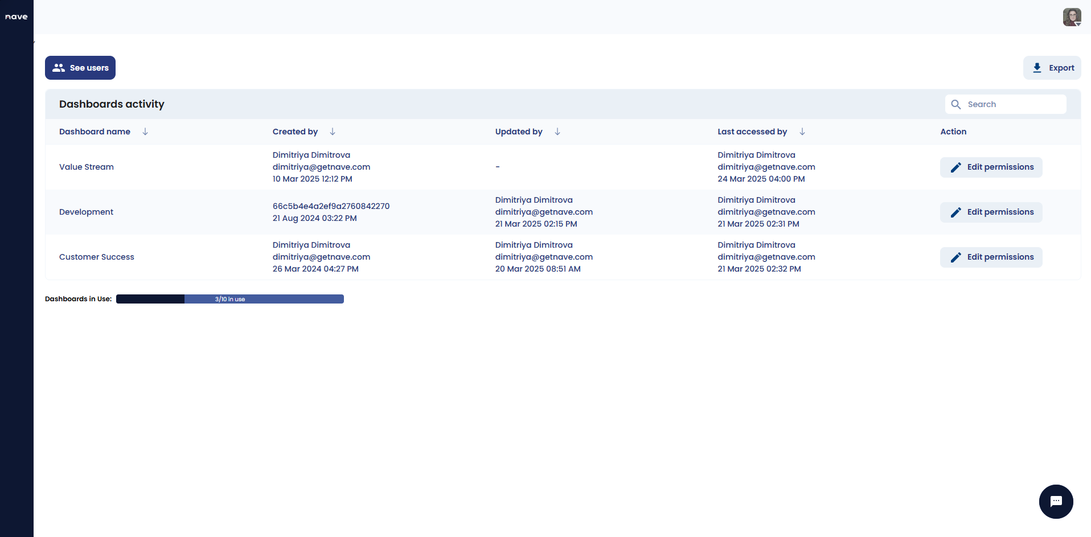Viewport: 1091px width, 537px height.
Task: Click the pencil icon for Value Stream permissions
Action: pyautogui.click(x=957, y=167)
